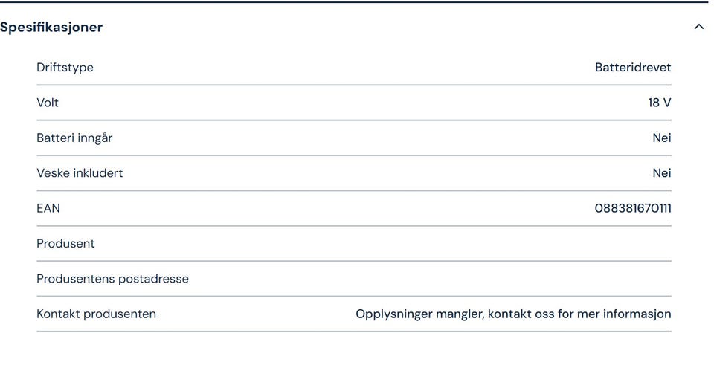Screen dimensions: 714x368
Task: Click the Opplysninger mangler contact text
Action: 512,314
